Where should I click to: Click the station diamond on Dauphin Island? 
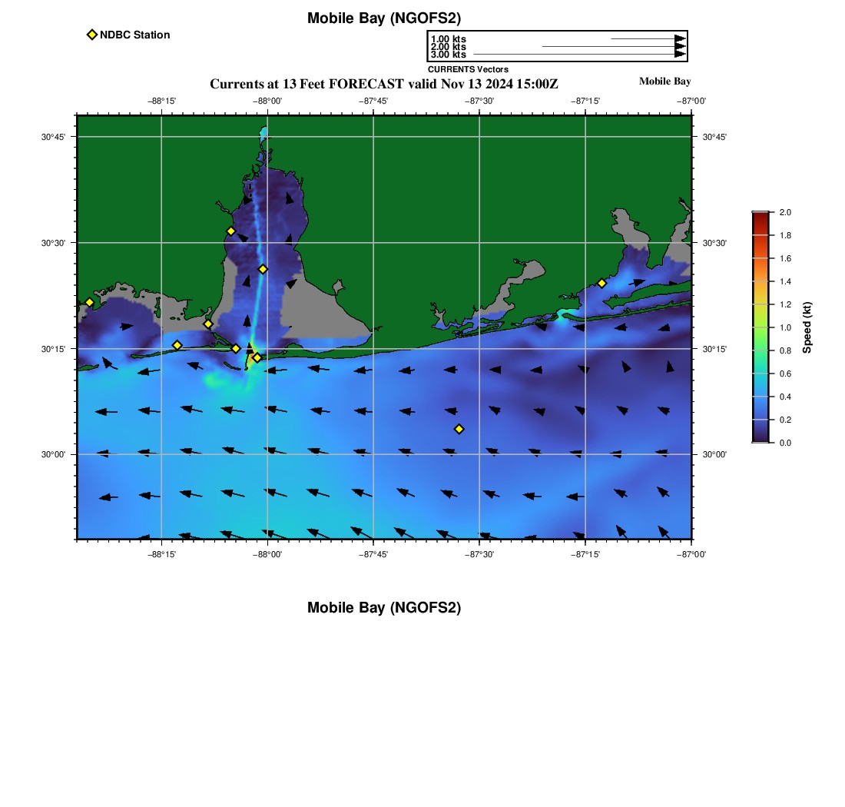tap(236, 348)
